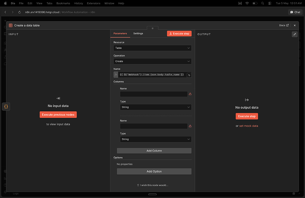
Task: Click the Logs label at bottom
Action: tap(16, 194)
